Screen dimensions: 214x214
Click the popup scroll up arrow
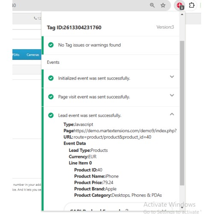point(182,15)
